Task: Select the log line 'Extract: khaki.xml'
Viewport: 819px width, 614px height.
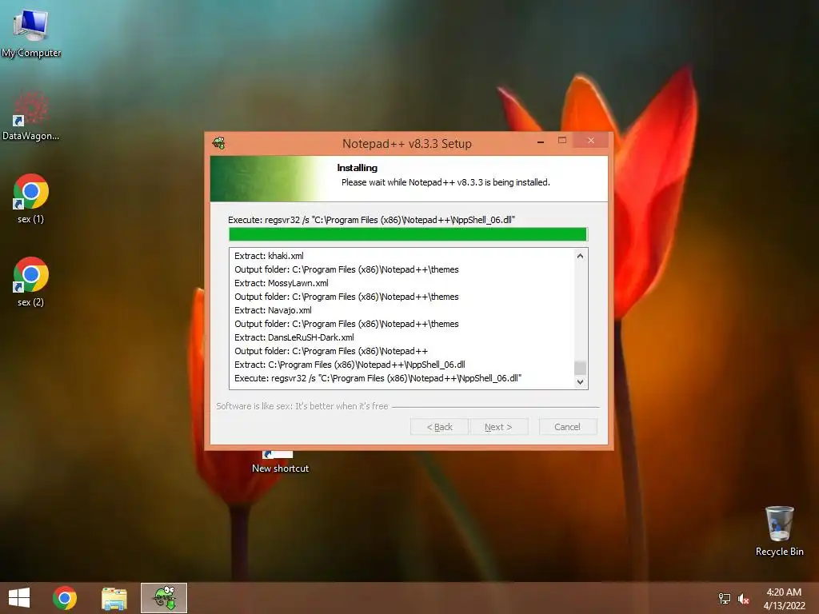Action: 269,256
